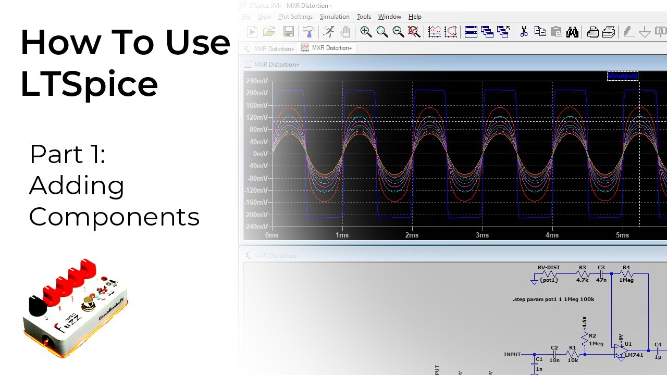Click the R3 resistor label
The height and width of the screenshot is (375, 667).
pos(582,268)
